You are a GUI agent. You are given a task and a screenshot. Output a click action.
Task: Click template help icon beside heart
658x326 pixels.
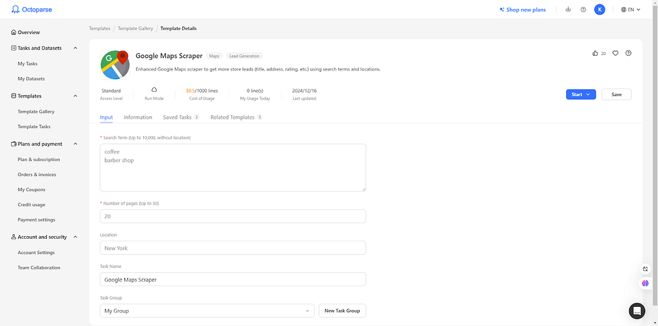tap(628, 53)
